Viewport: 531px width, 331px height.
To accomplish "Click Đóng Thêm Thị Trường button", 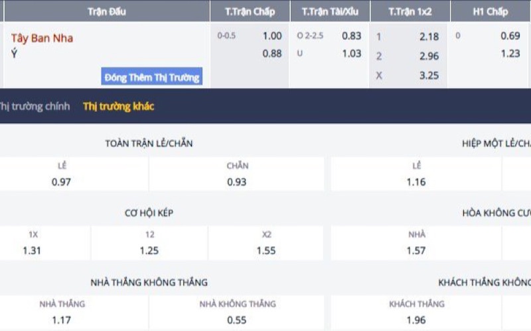I will (152, 77).
